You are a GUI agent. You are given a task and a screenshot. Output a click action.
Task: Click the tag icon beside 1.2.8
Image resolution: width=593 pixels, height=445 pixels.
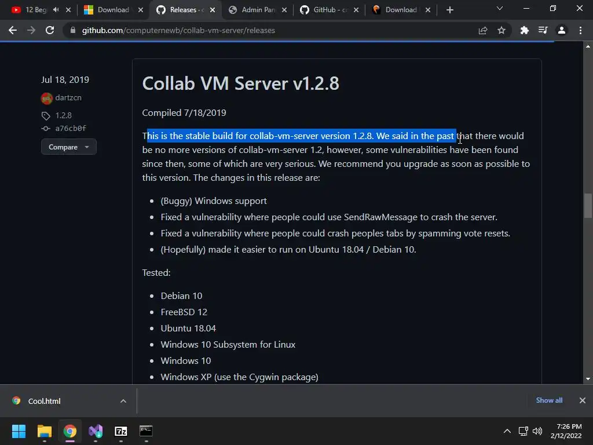pyautogui.click(x=46, y=116)
